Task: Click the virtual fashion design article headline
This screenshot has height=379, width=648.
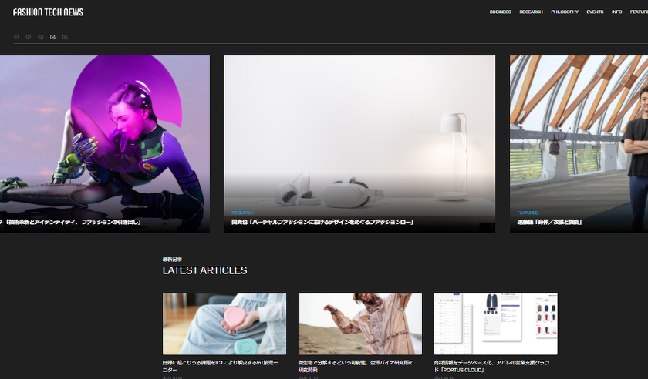Action: pos(322,223)
